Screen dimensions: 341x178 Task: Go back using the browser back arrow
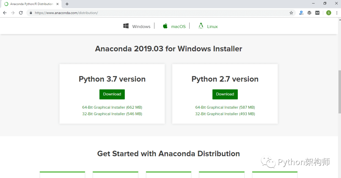coord(5,13)
